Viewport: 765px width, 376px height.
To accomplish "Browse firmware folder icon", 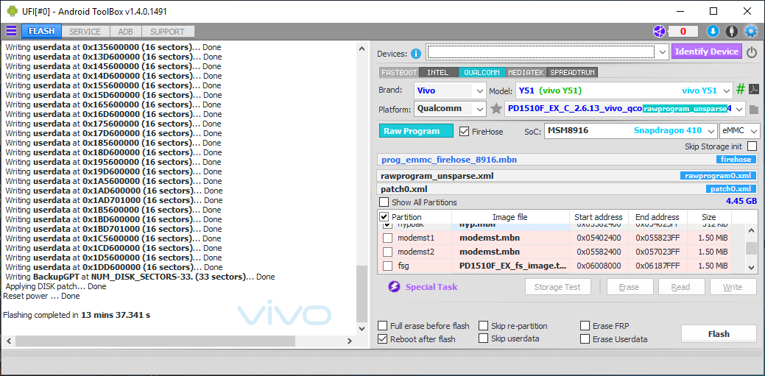I will [x=754, y=109].
